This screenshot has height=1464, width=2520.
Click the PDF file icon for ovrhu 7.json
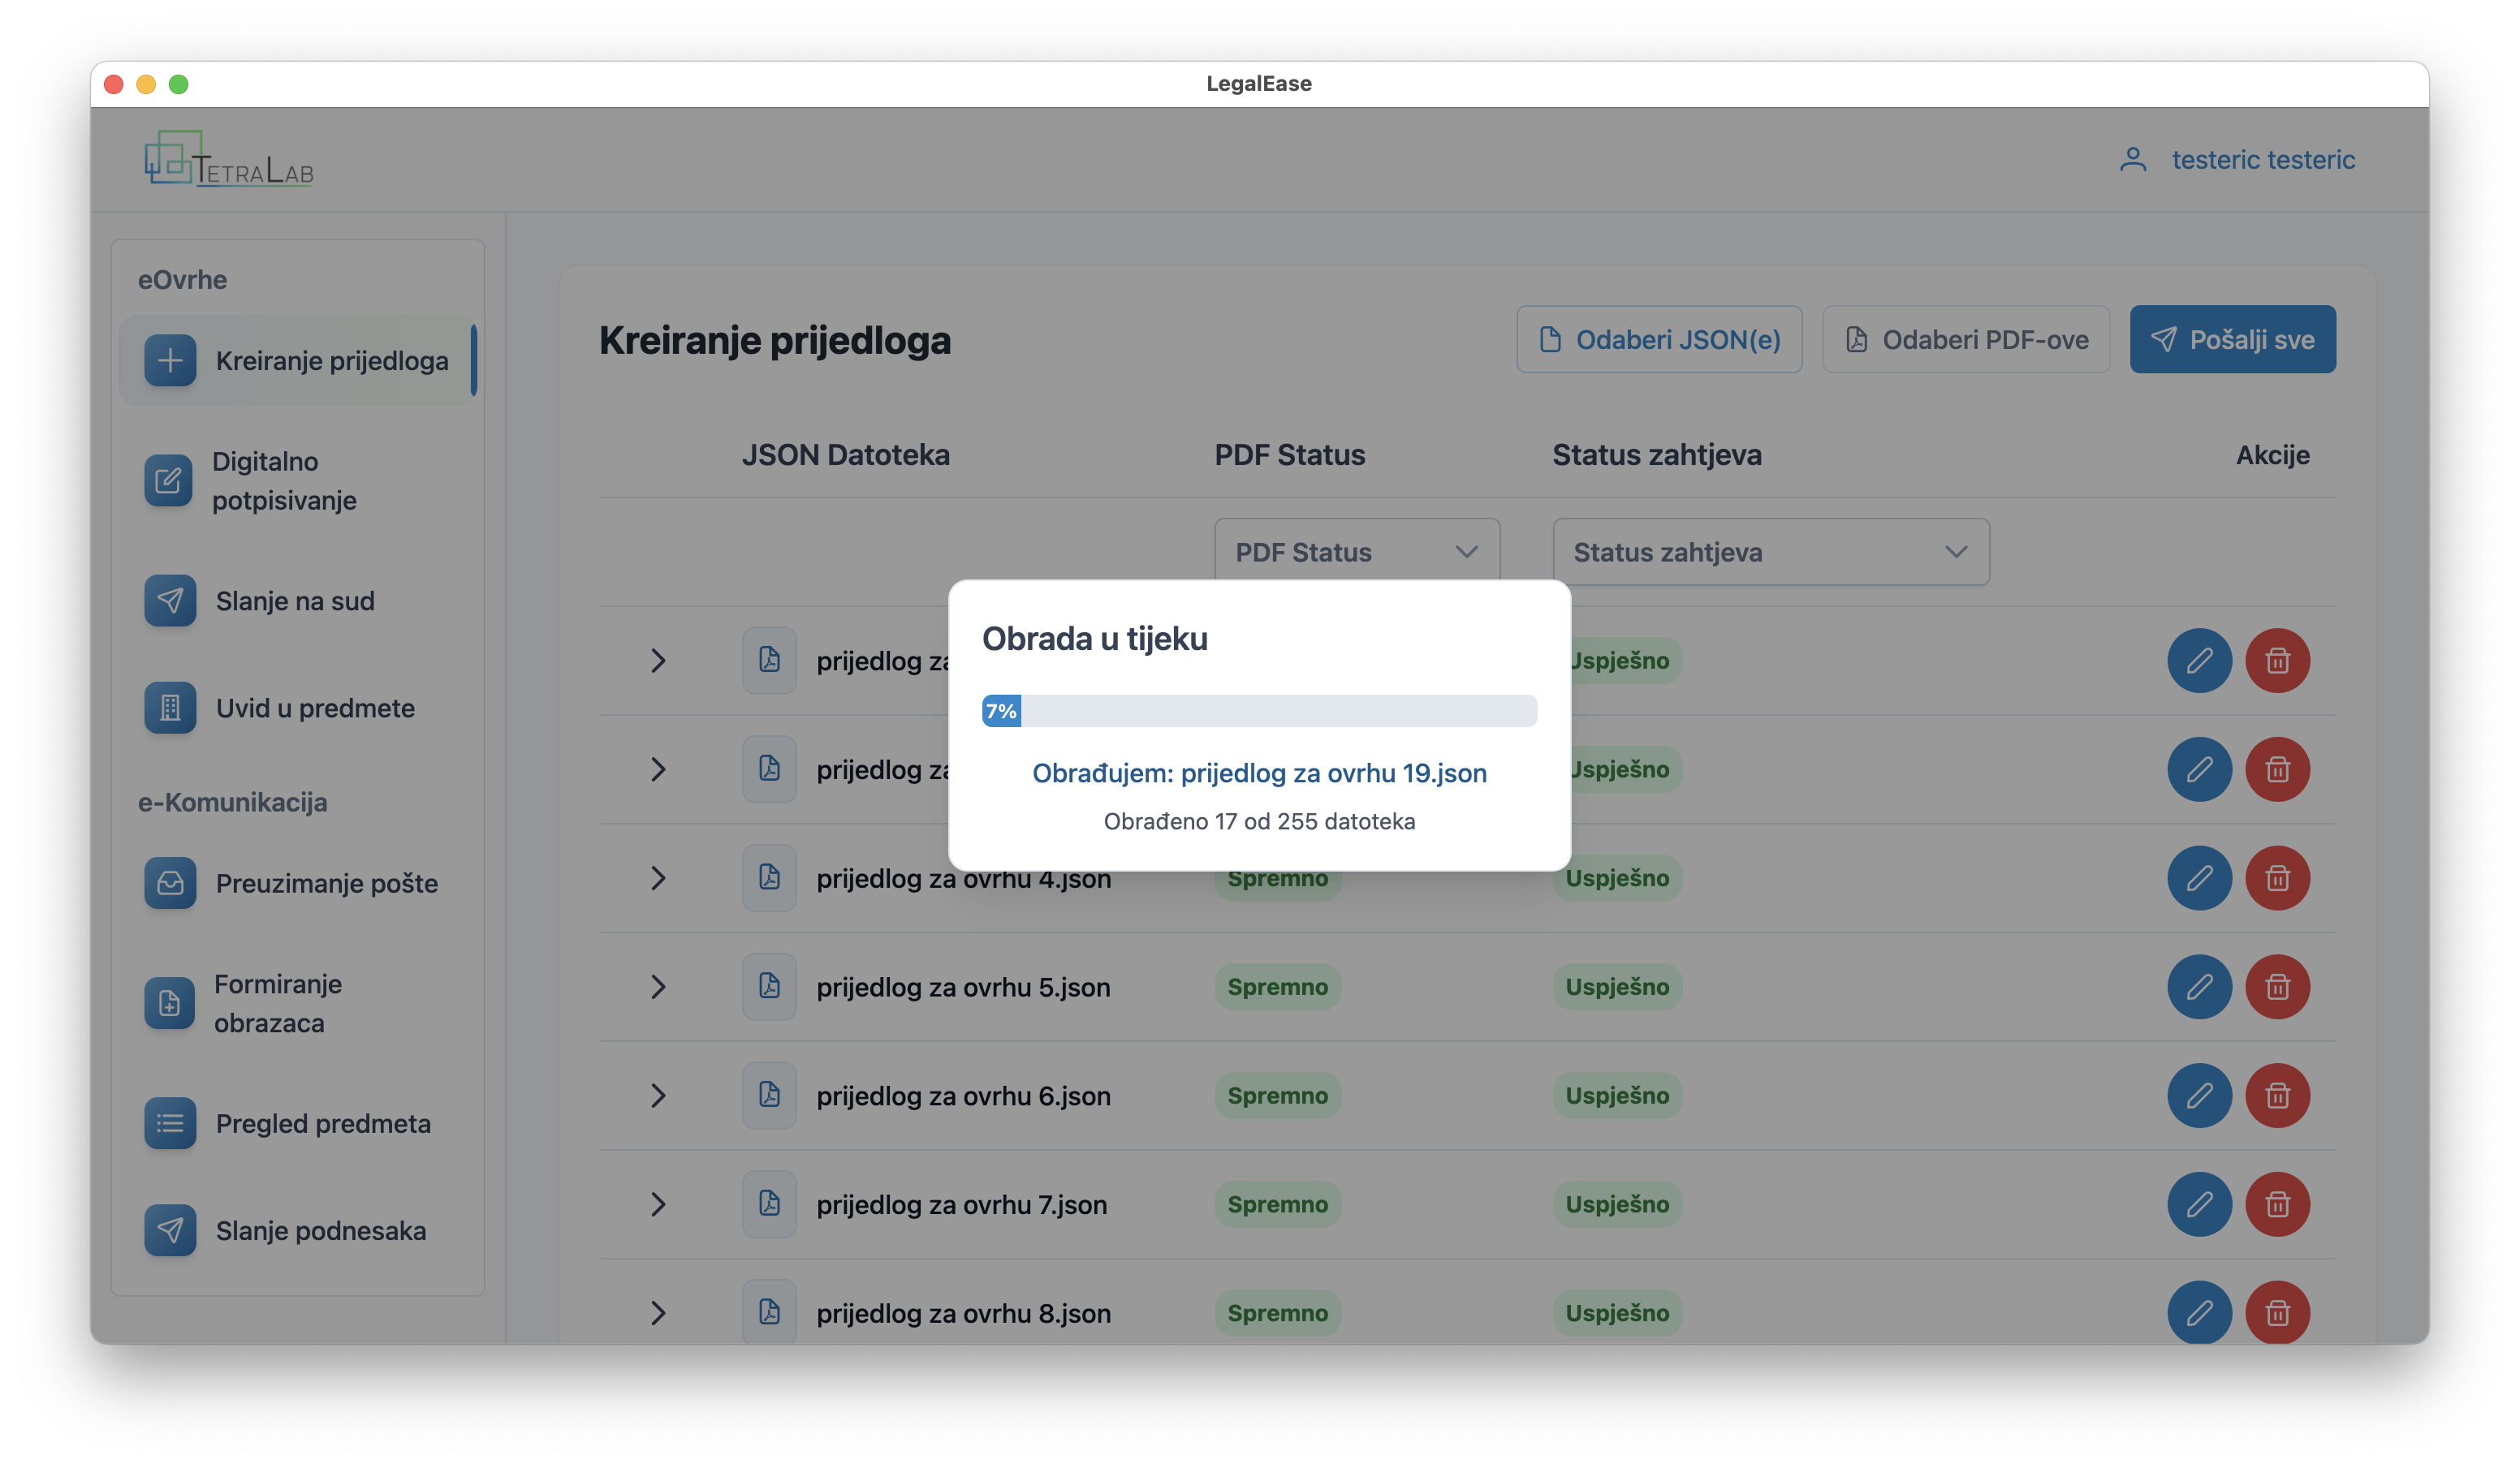(769, 1203)
